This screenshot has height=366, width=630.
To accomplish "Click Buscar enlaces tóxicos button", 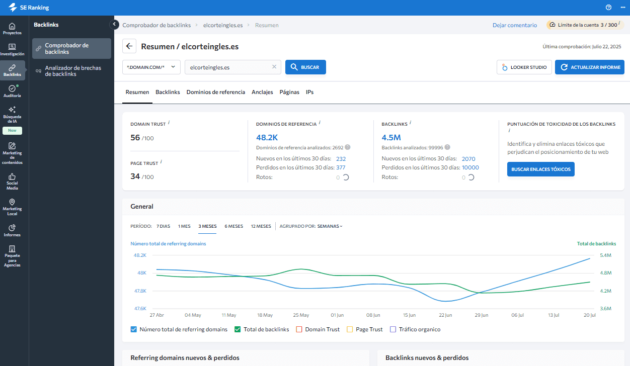I will coord(541,169).
